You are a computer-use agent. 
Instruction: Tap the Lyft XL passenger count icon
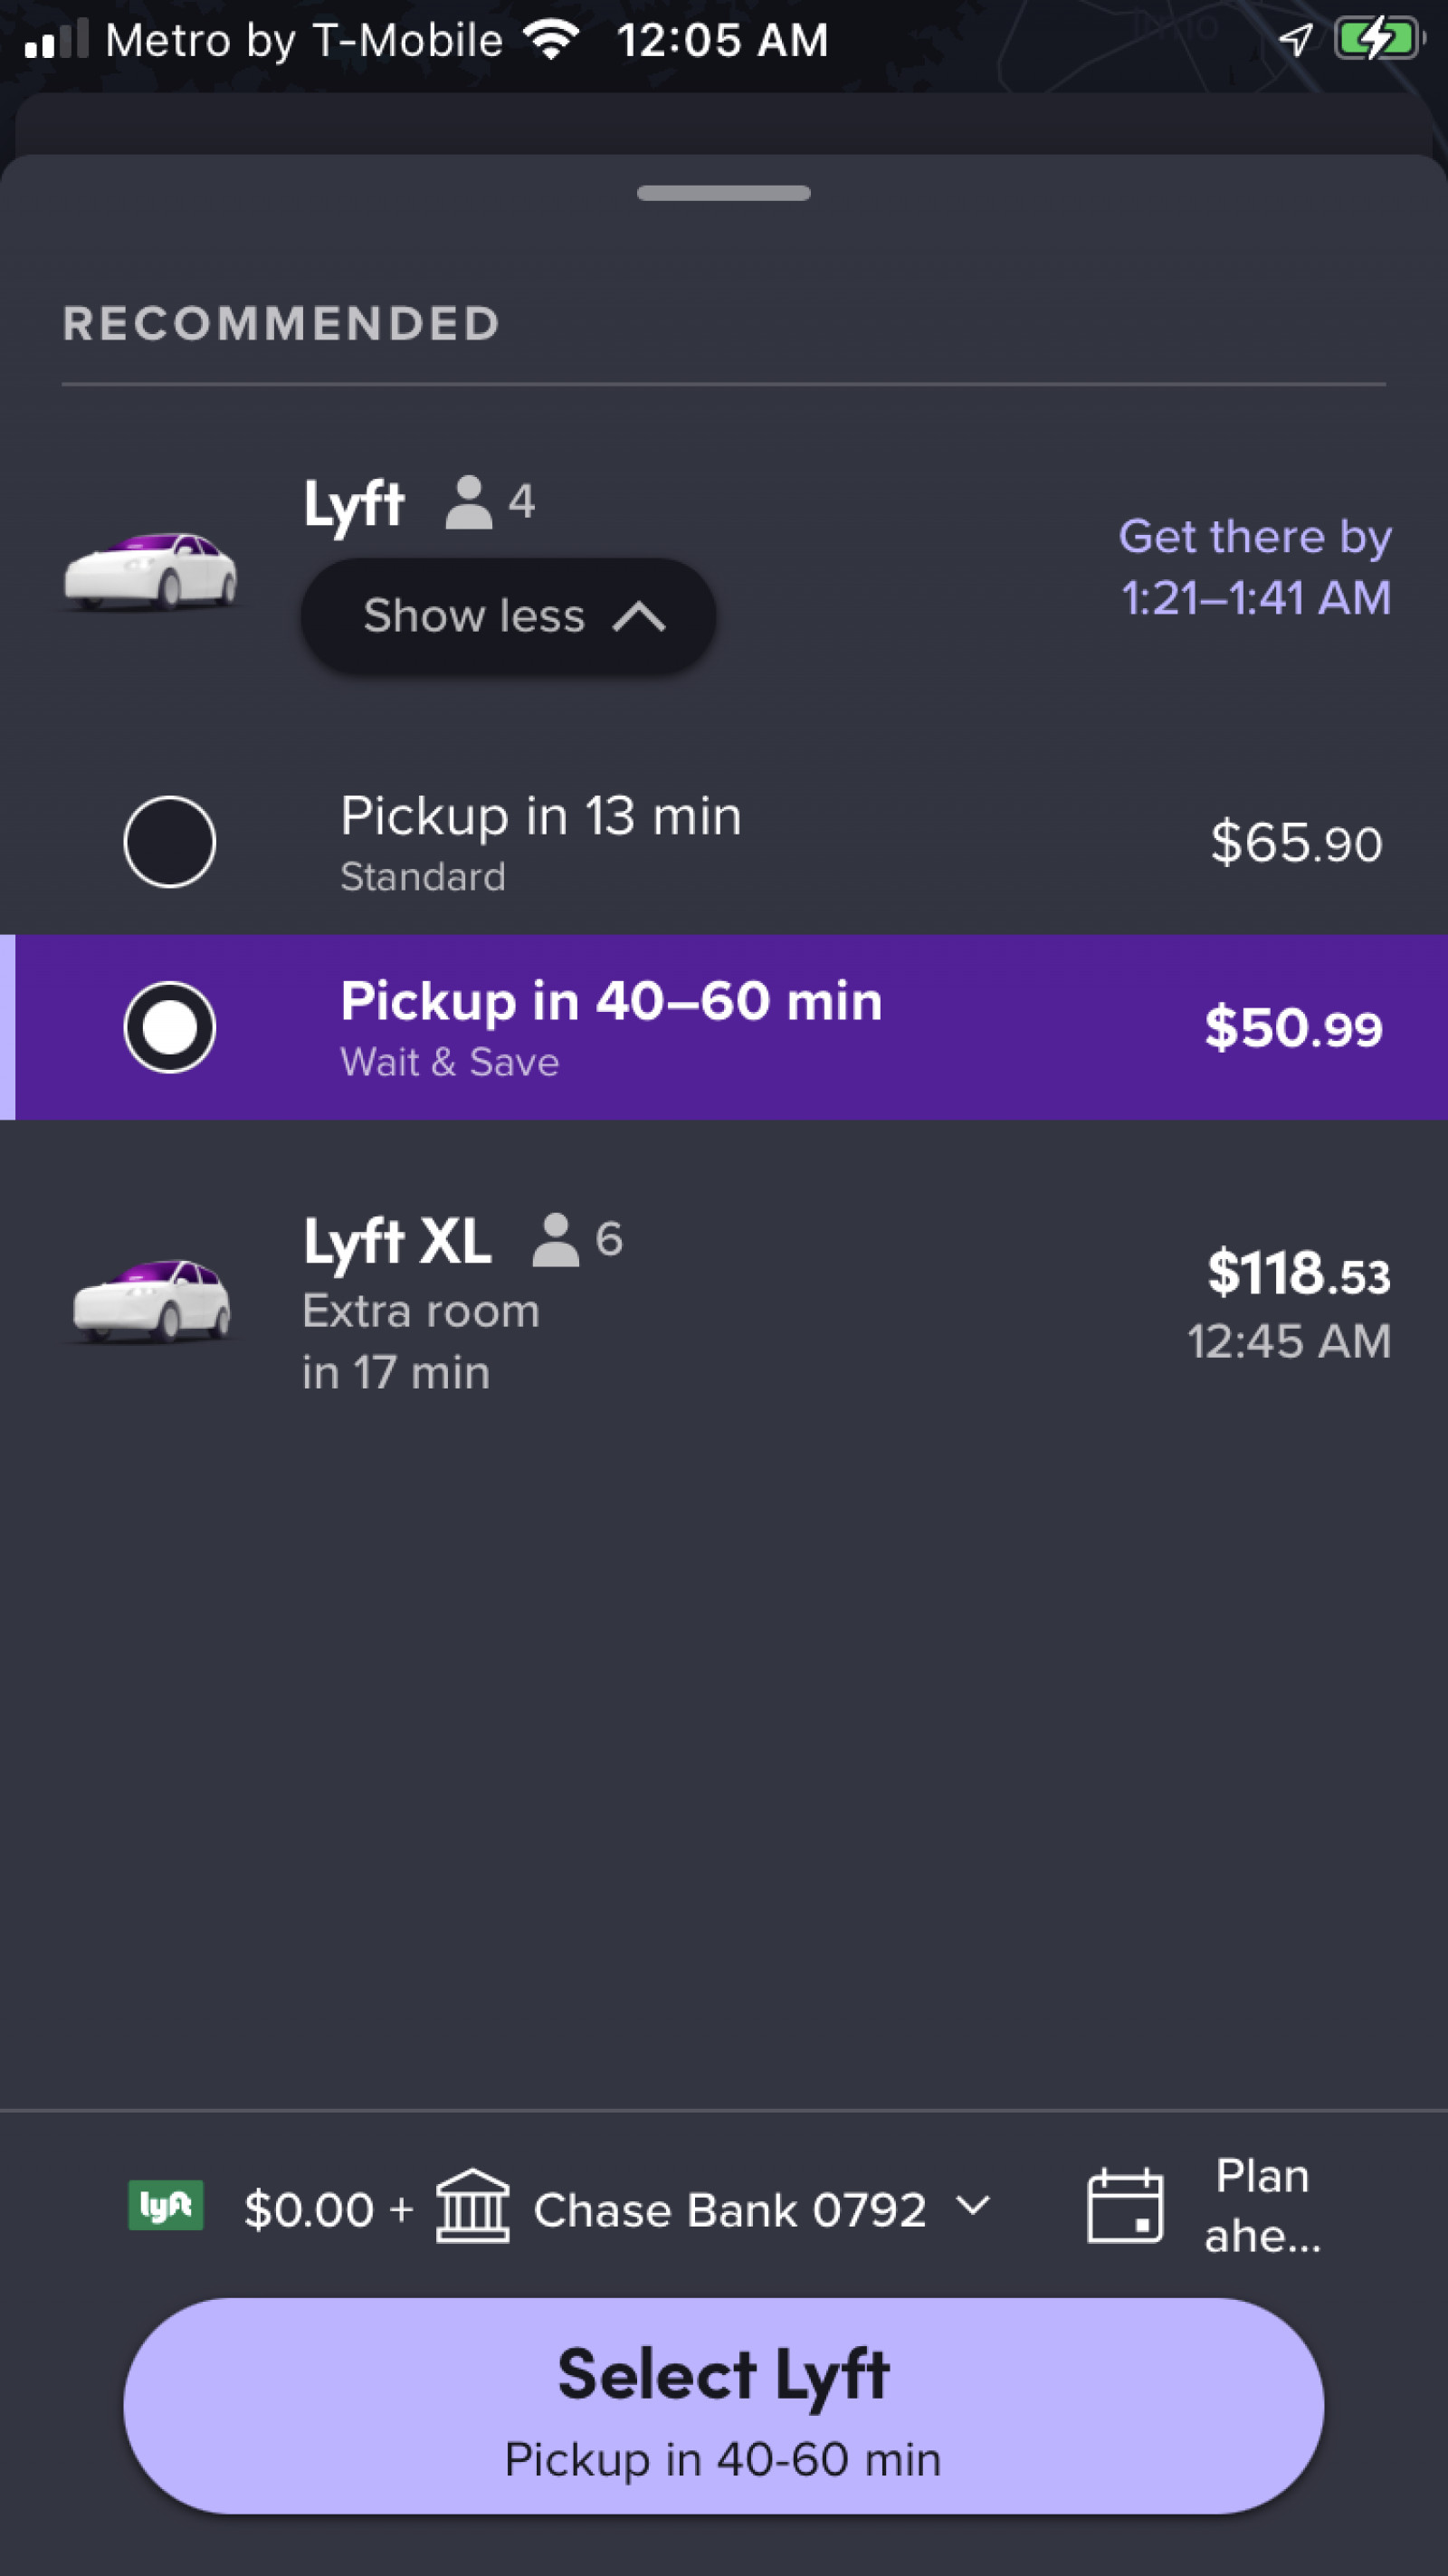point(555,1240)
